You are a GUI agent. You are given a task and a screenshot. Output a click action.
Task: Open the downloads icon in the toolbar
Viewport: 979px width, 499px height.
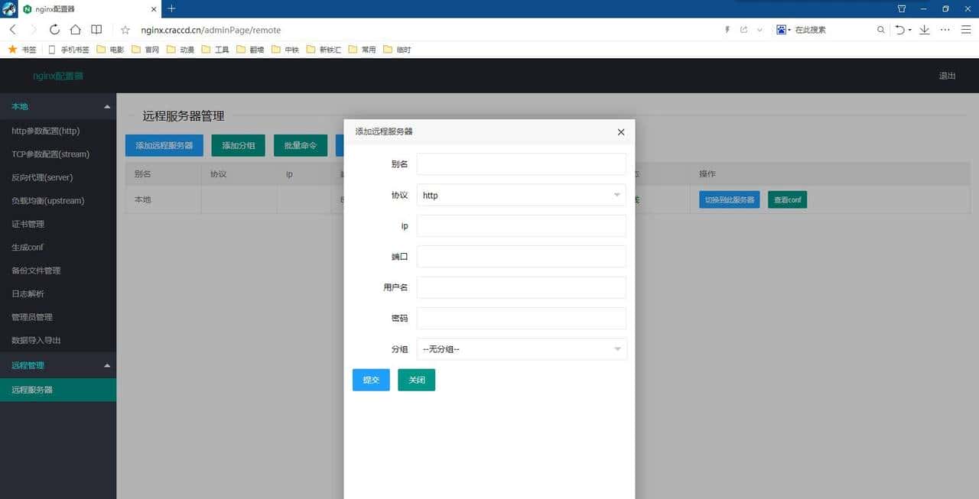click(x=925, y=29)
